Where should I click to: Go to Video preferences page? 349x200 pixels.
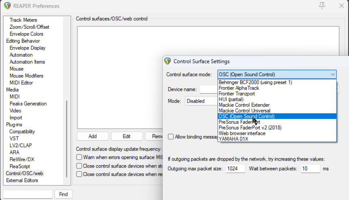[15, 111]
